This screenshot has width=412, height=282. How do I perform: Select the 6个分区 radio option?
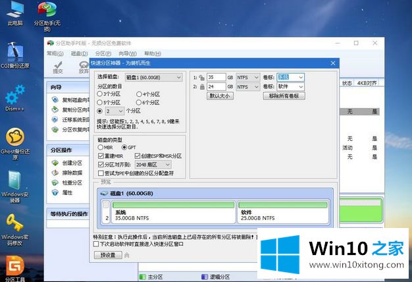coord(139,102)
